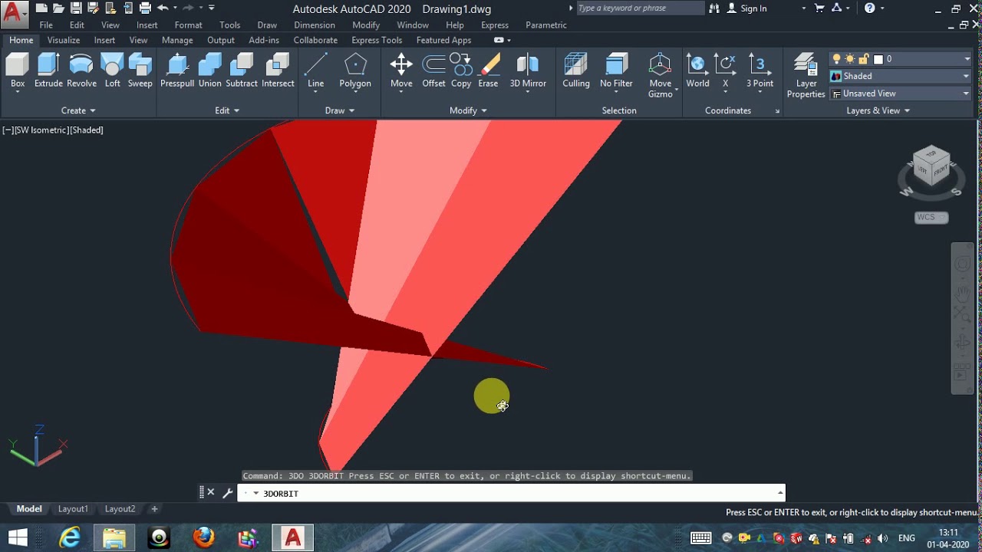
Task: Click layer 0 white color swatch
Action: (878, 59)
